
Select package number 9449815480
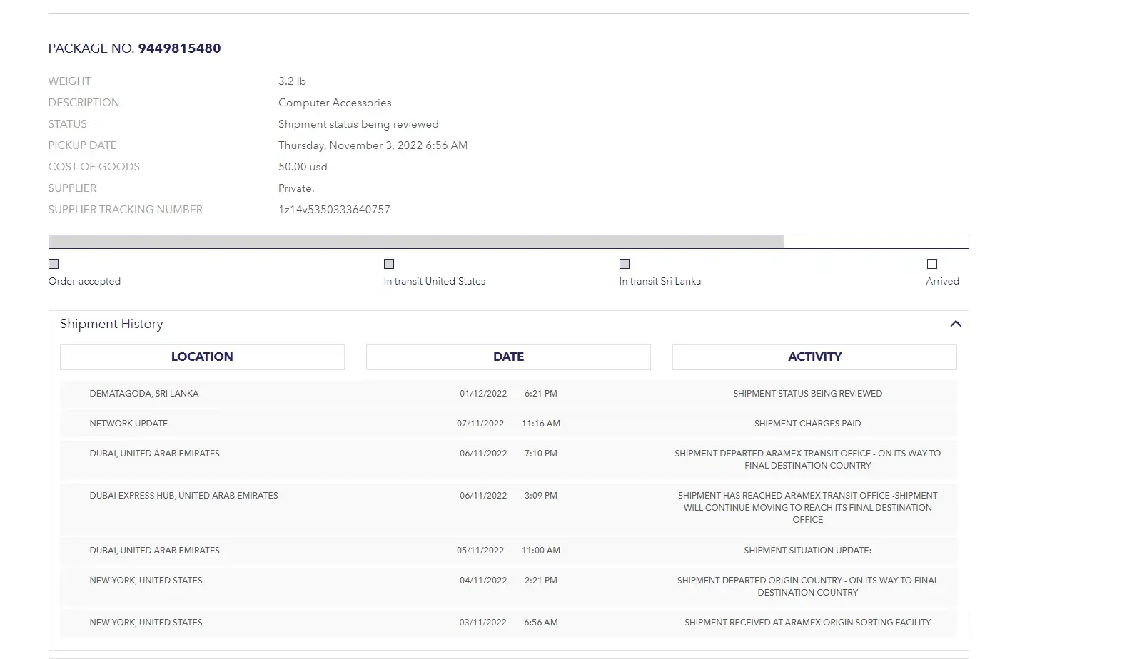coord(179,48)
